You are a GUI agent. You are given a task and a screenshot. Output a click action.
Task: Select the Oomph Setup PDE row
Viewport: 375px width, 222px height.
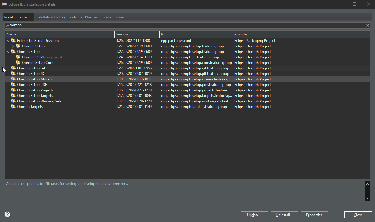pyautogui.click(x=187, y=85)
